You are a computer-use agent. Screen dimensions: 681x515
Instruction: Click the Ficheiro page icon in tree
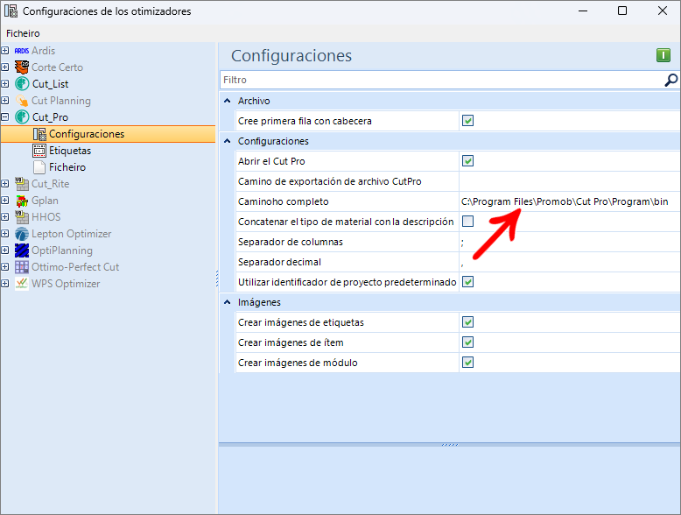coord(39,167)
